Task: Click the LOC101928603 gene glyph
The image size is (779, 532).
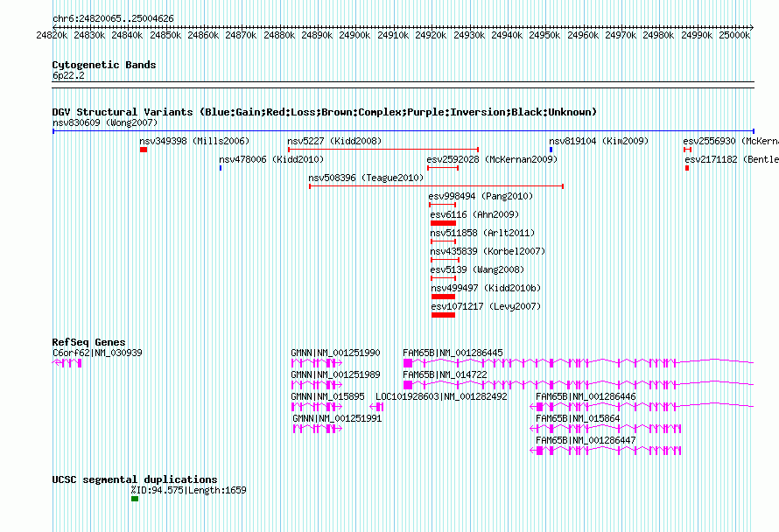Action: [376, 407]
